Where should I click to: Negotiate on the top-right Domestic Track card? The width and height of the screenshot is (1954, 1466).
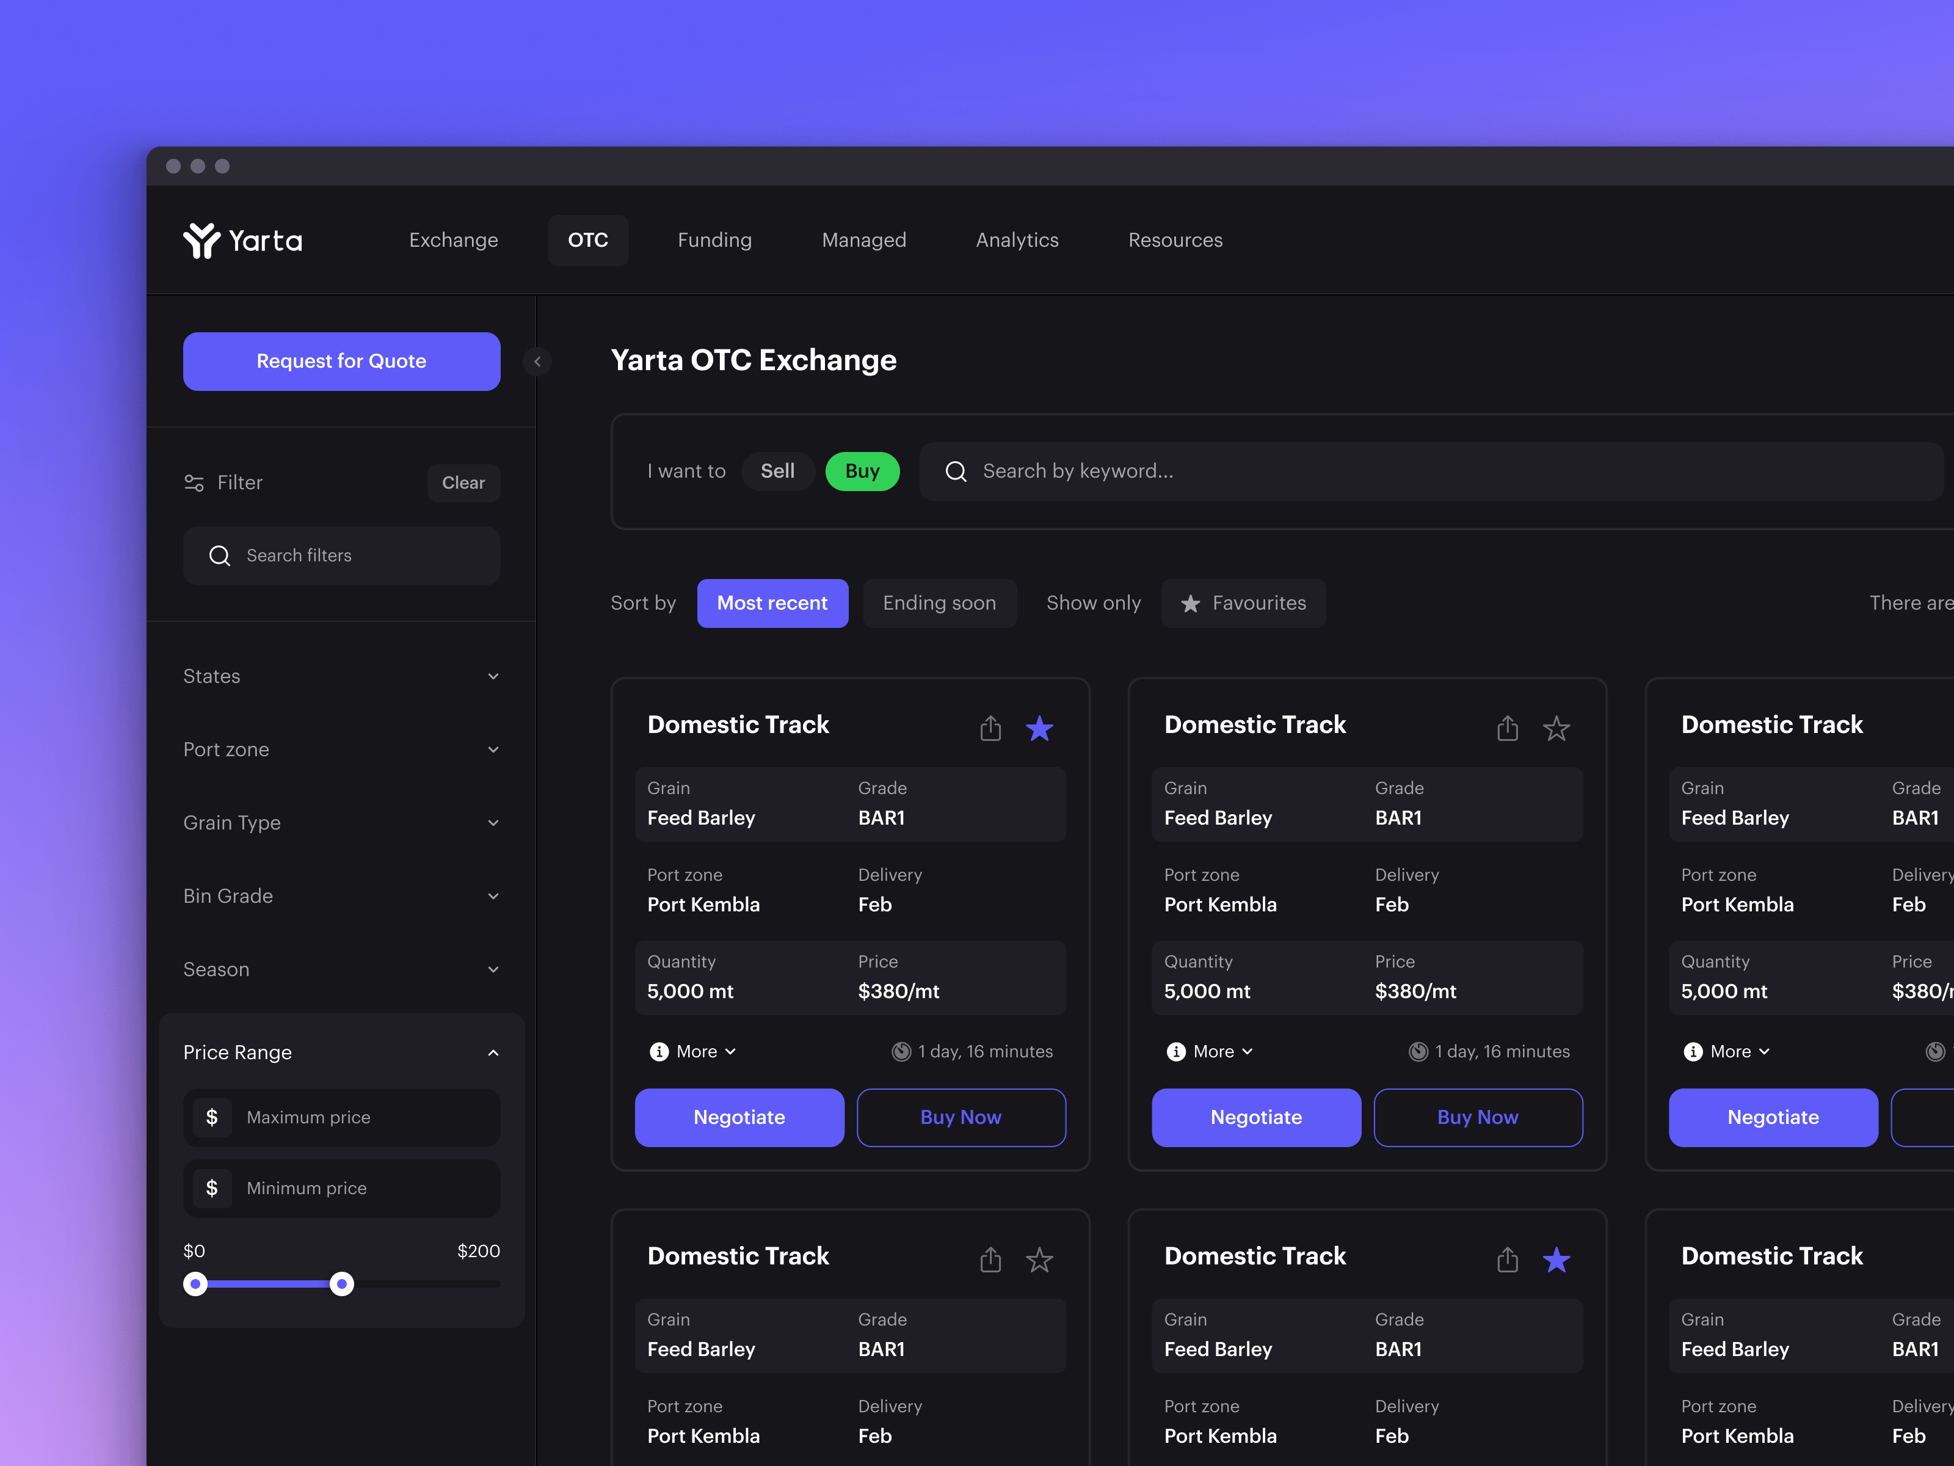click(1773, 1118)
